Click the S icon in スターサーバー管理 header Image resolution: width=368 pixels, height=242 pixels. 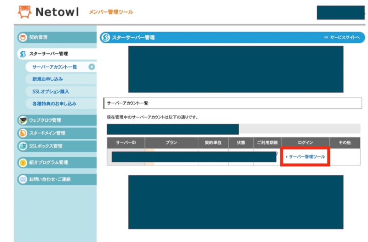click(106, 37)
